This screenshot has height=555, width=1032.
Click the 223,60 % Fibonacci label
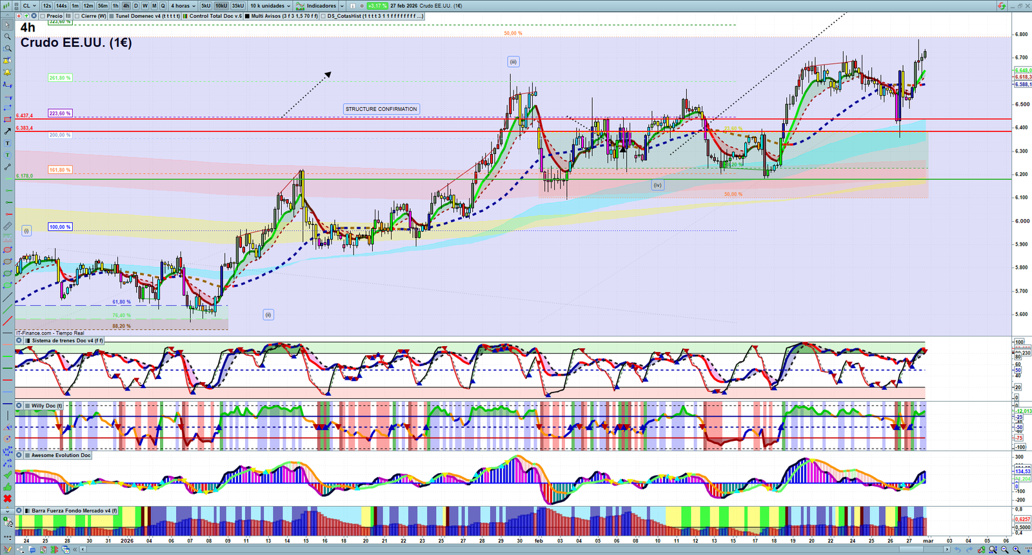coord(60,113)
